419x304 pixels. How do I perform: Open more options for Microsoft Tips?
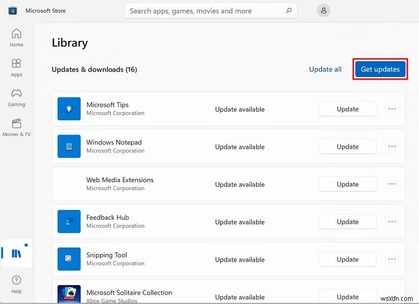tap(392, 109)
